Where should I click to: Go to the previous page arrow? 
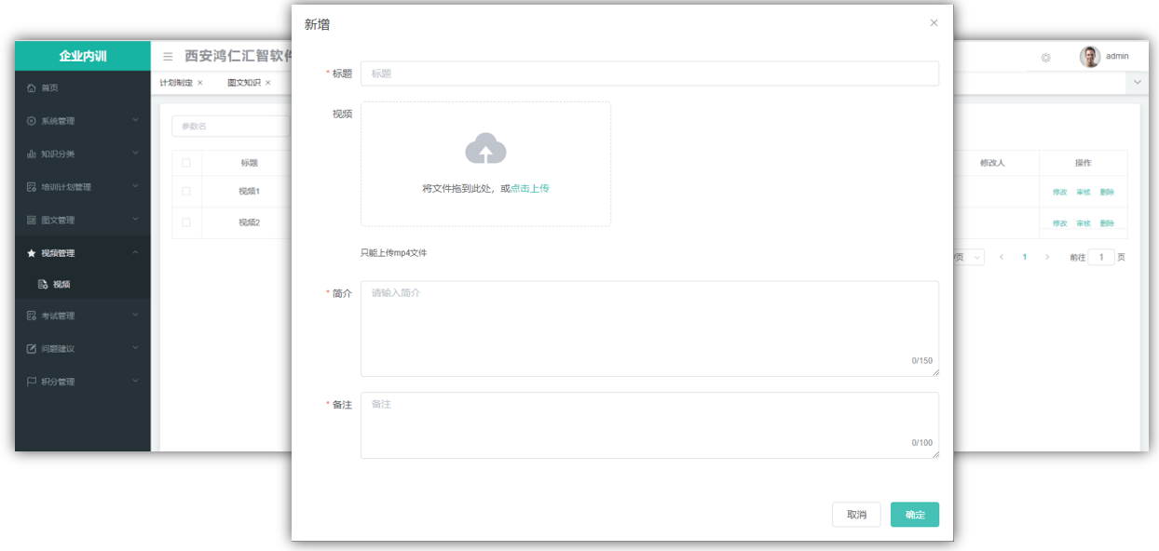(x=1002, y=257)
